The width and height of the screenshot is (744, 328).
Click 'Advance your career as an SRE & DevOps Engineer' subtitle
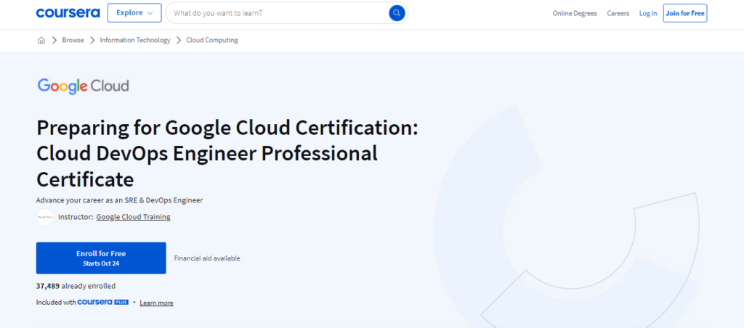120,200
